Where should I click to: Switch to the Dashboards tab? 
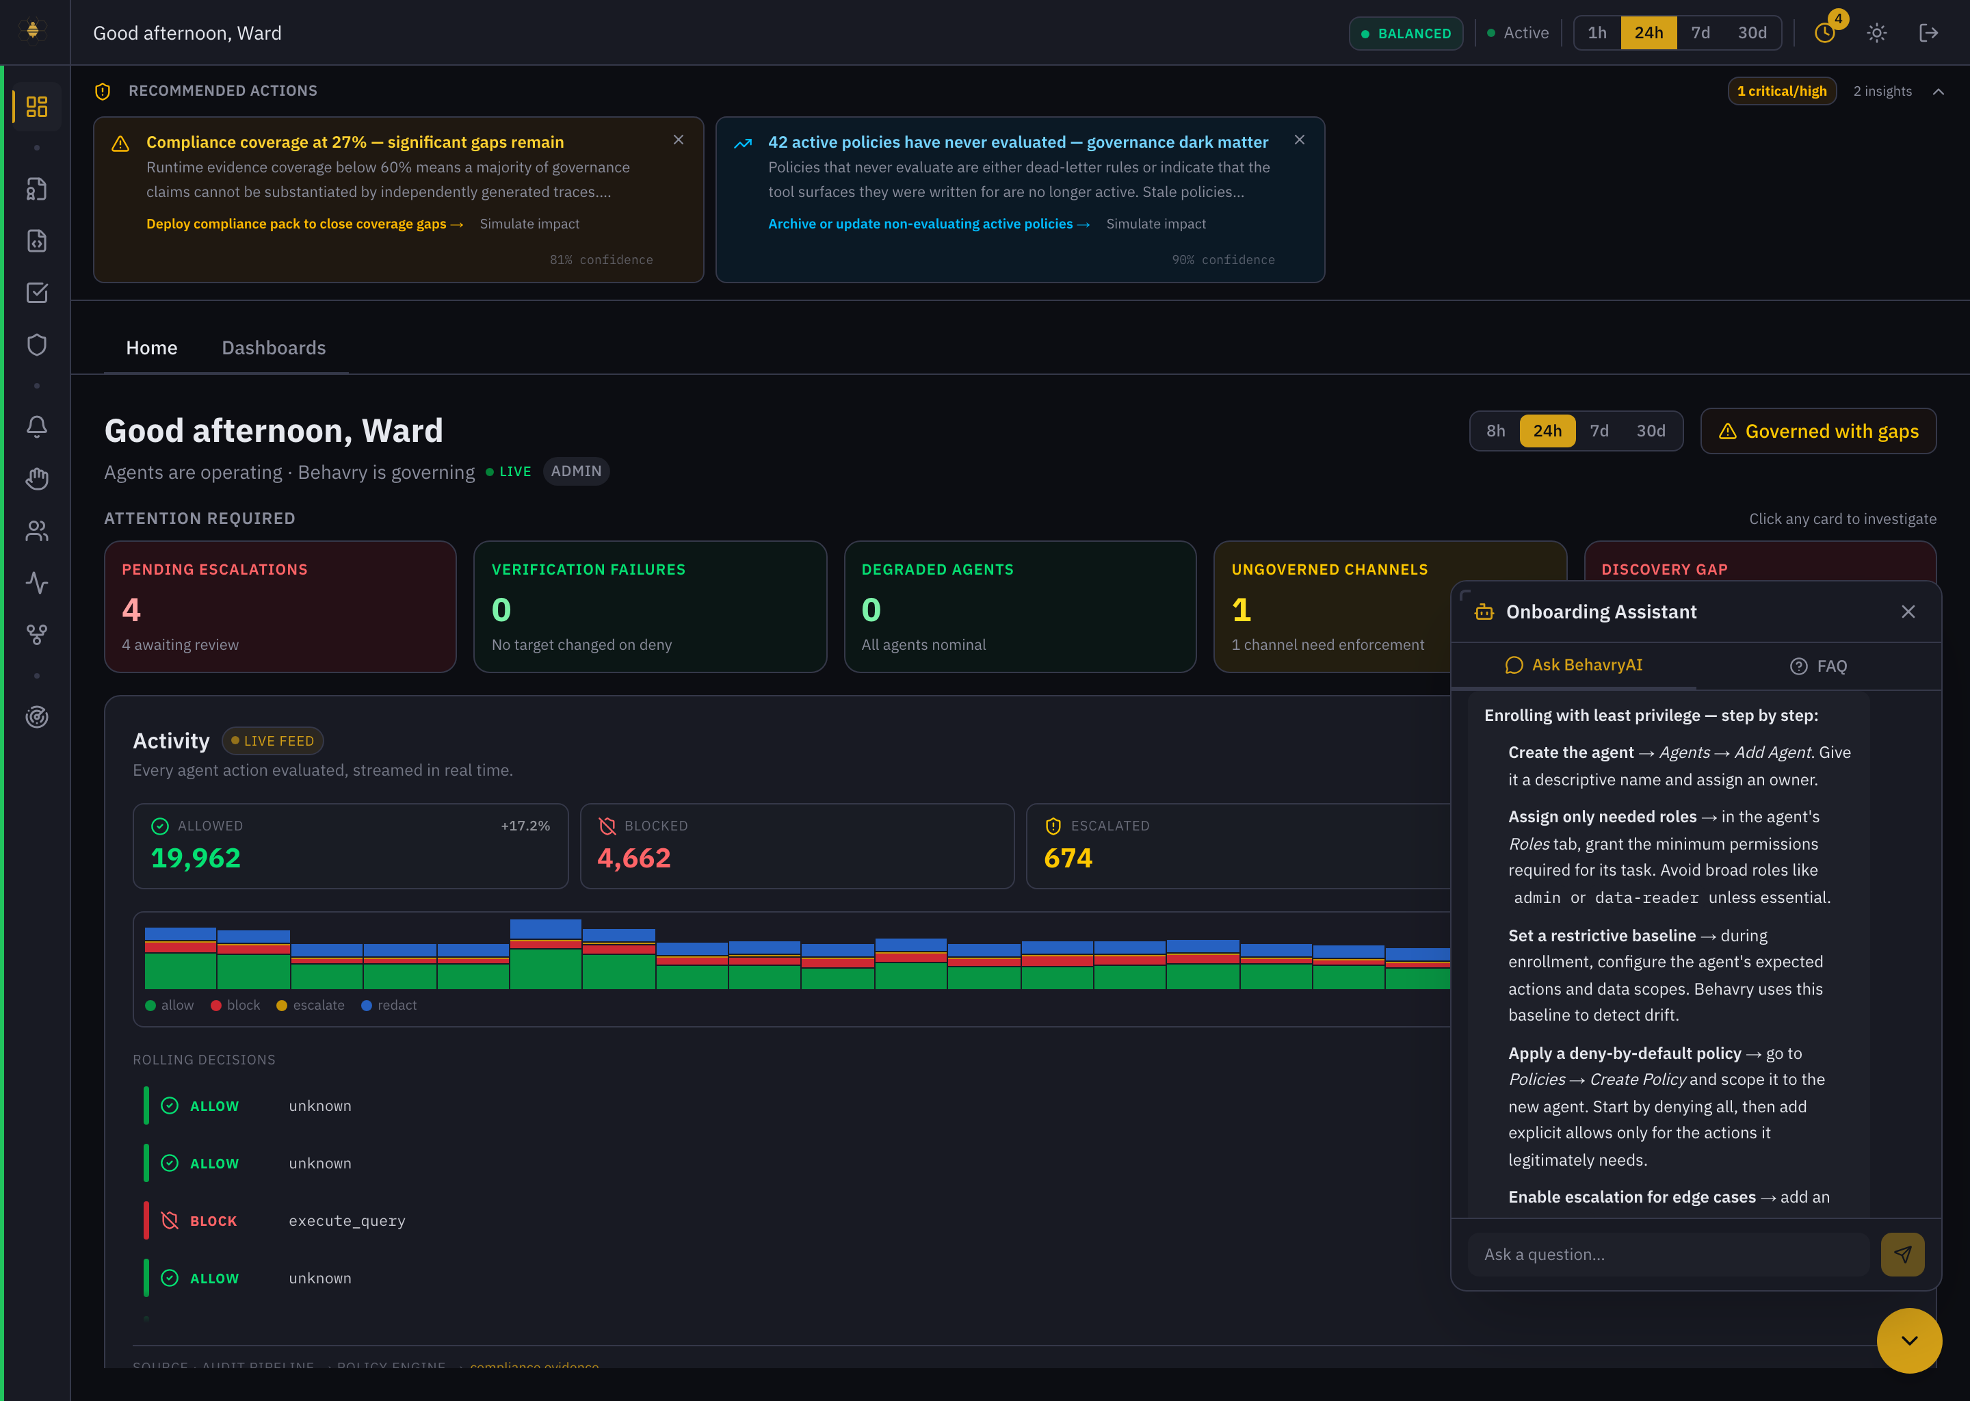coord(274,348)
